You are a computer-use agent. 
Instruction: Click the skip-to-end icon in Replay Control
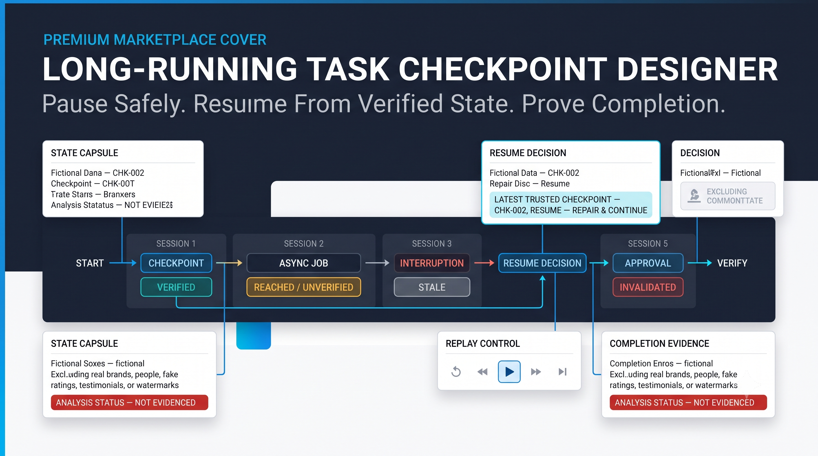point(562,372)
